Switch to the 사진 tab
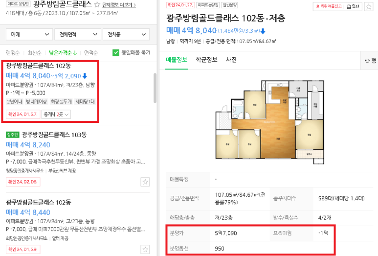 [231, 60]
